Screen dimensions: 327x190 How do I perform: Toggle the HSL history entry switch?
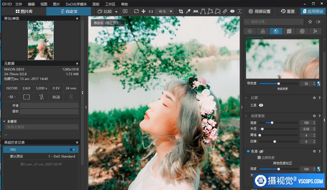[x=72, y=150]
